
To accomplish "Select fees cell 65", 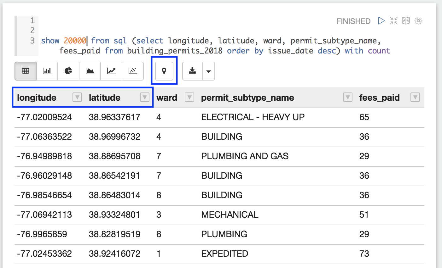I will (364, 117).
